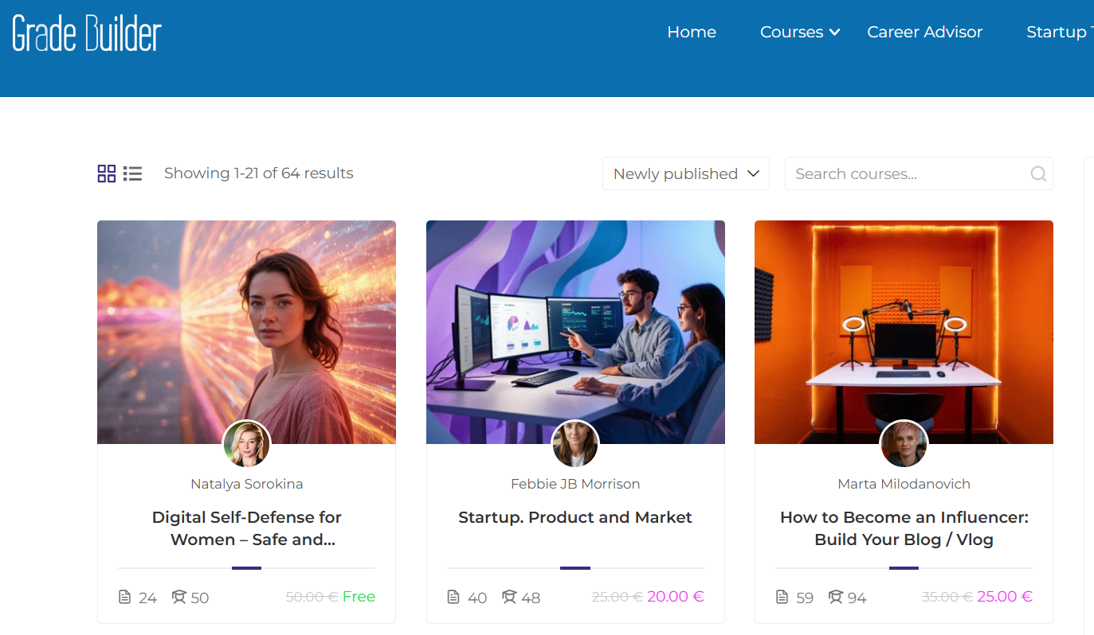
Task: Open Startup. Product and Market course
Action: [x=575, y=517]
